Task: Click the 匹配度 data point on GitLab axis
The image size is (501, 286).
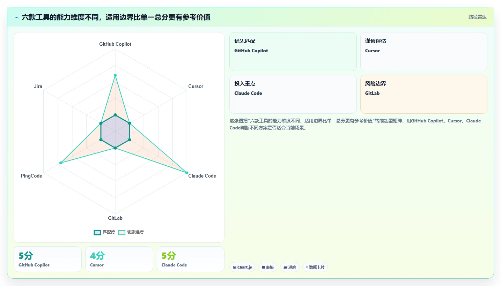Action: tap(115, 148)
